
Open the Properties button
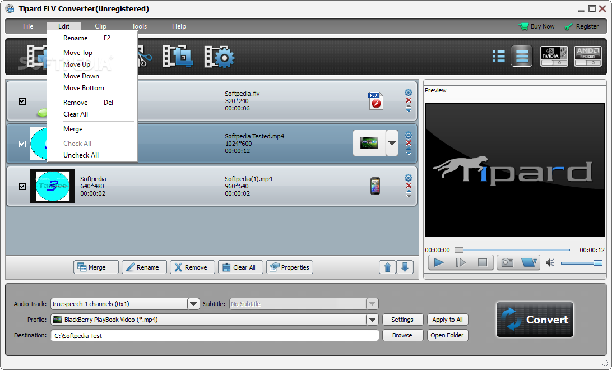point(290,267)
